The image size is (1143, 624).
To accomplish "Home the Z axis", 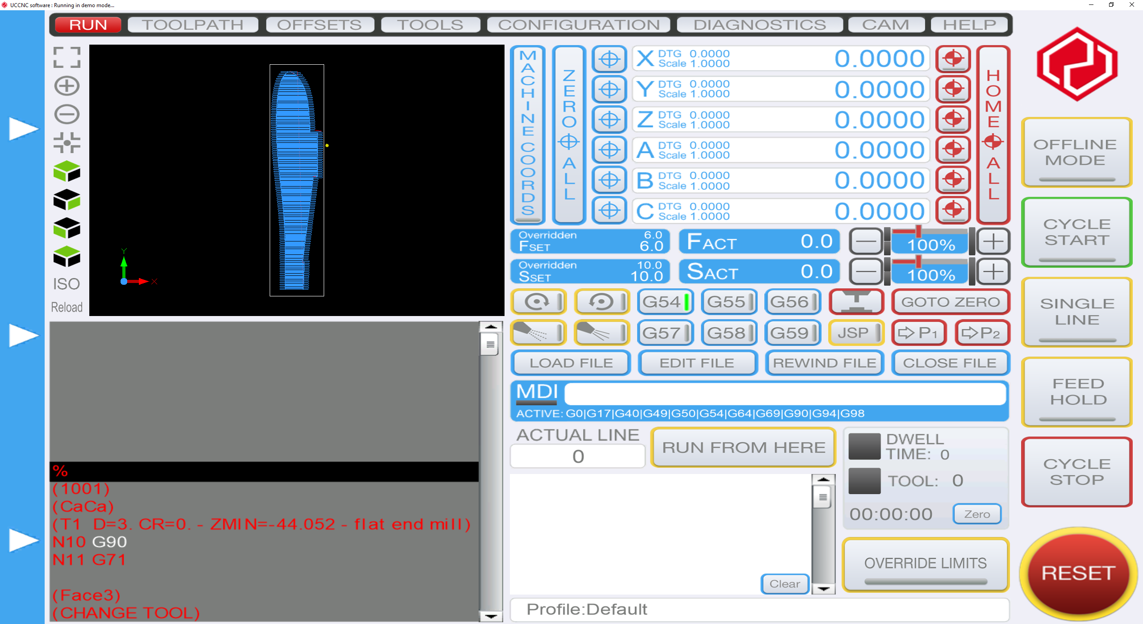I will pos(953,120).
